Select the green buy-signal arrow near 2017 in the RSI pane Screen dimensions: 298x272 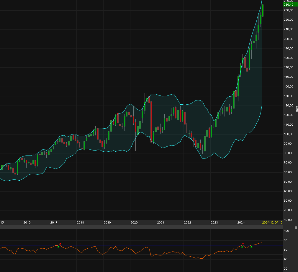point(58,247)
